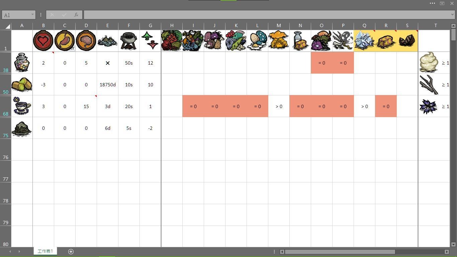Select the stomach hunger stat icon
457x257 pixels.
coord(65,40)
